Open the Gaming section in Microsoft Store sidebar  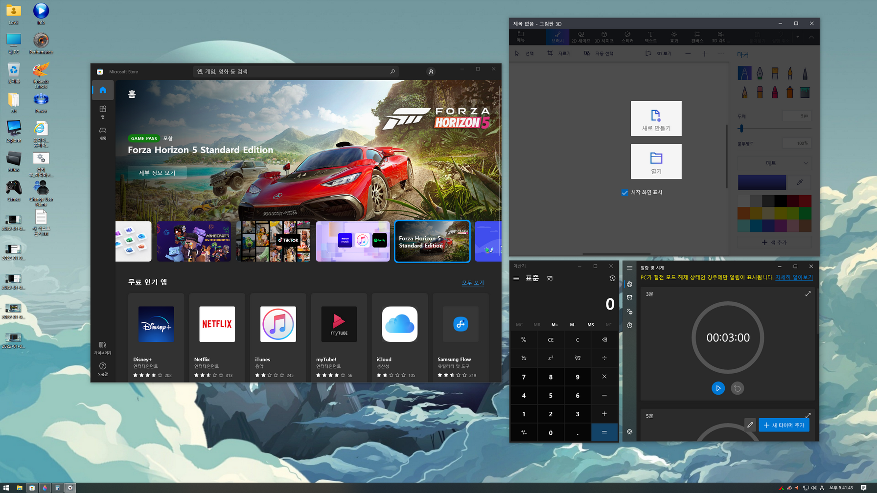[x=103, y=133]
